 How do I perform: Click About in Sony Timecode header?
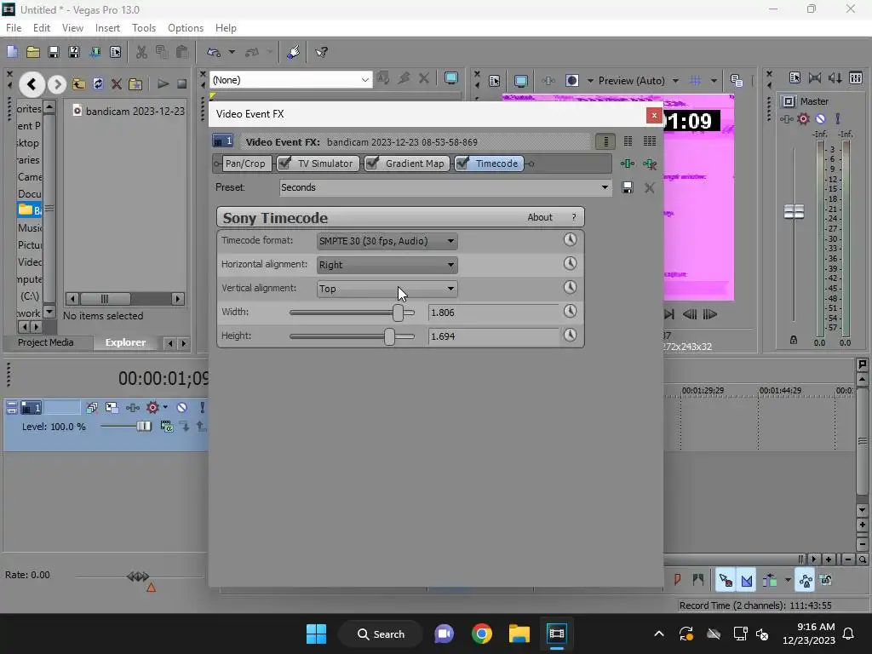point(539,217)
